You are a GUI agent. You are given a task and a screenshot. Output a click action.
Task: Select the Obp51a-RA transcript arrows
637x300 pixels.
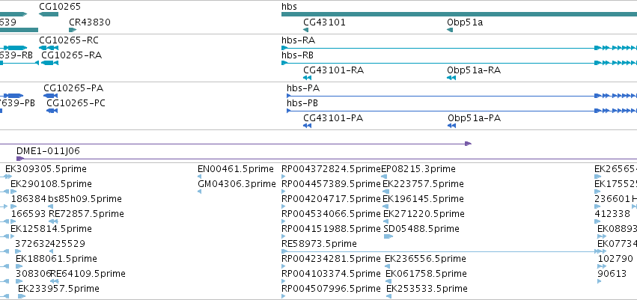[x=451, y=78]
